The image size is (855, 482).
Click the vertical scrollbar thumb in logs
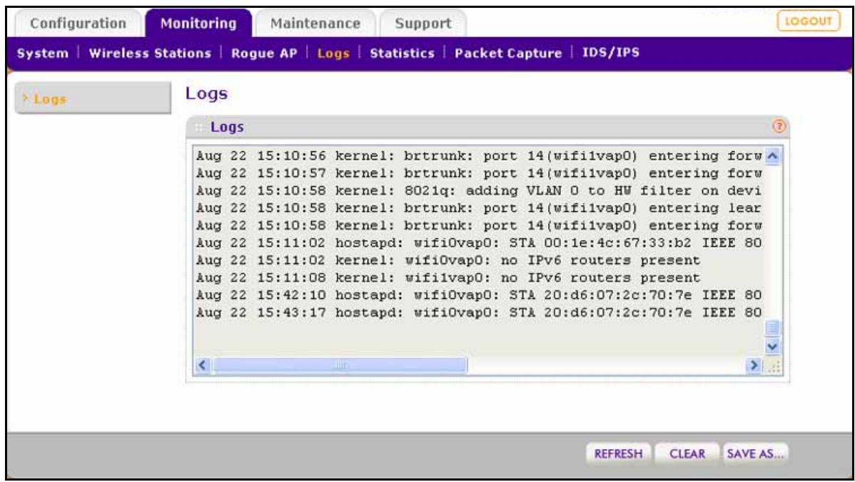point(772,328)
